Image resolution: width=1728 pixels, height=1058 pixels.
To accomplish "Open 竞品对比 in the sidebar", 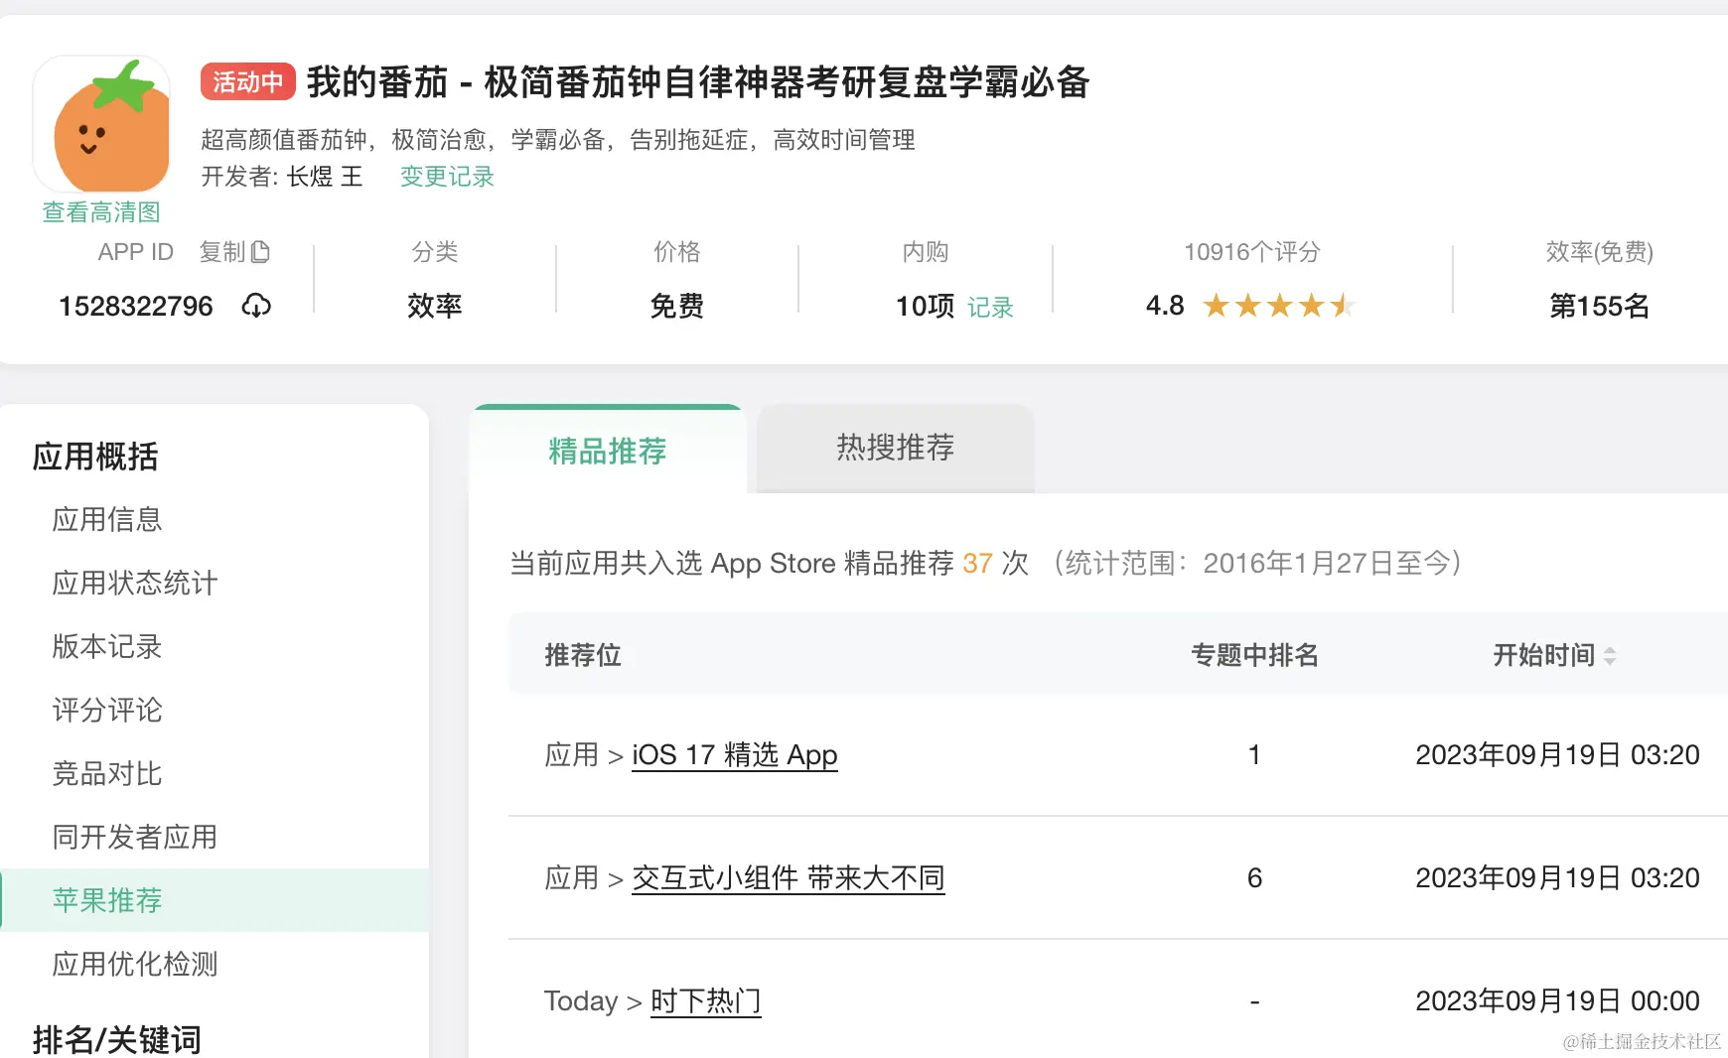I will [107, 773].
